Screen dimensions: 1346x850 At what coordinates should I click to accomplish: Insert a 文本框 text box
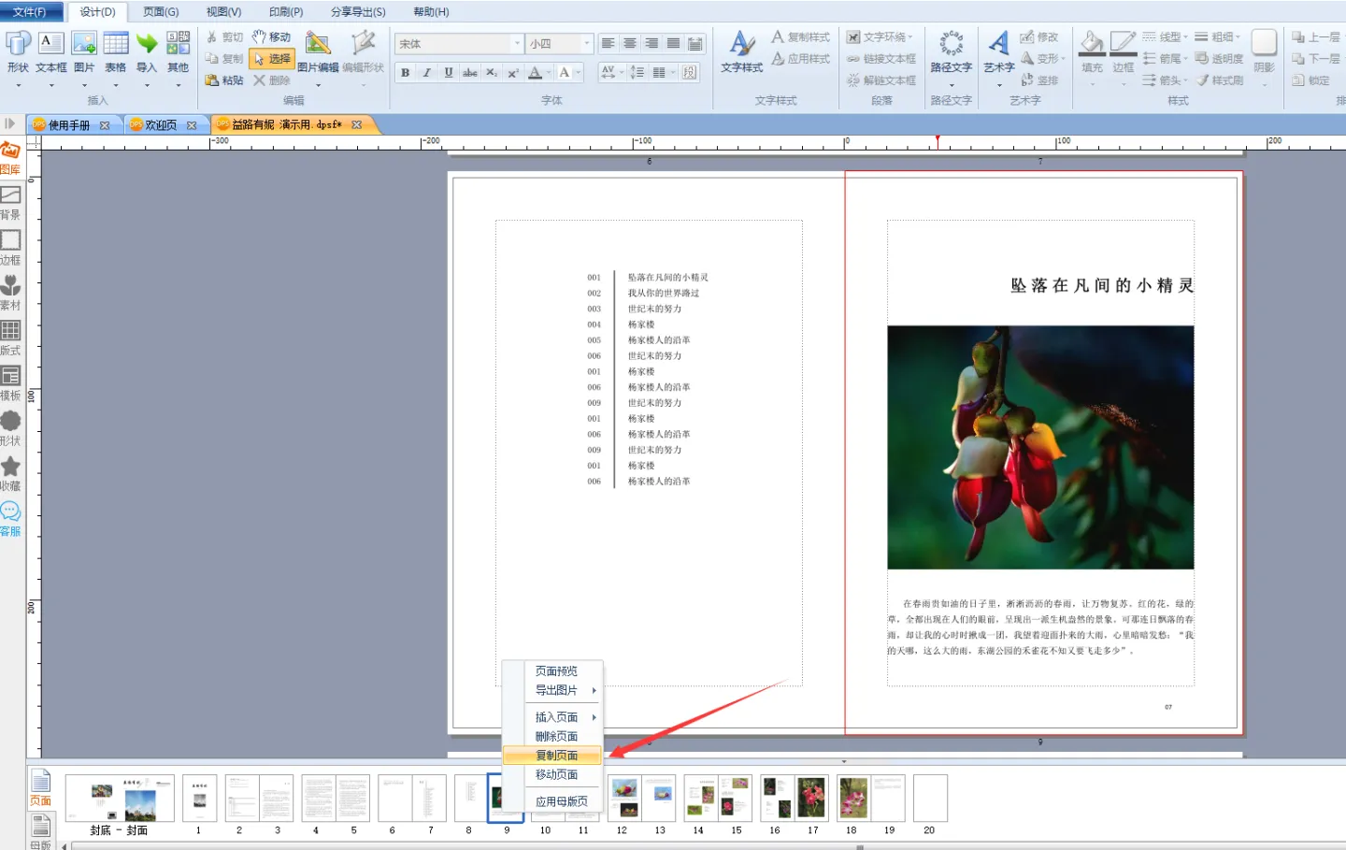(x=50, y=51)
